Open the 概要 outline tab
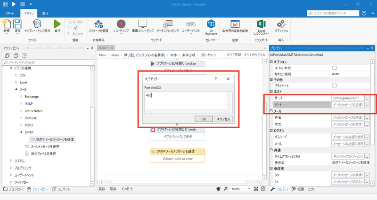 298,189
